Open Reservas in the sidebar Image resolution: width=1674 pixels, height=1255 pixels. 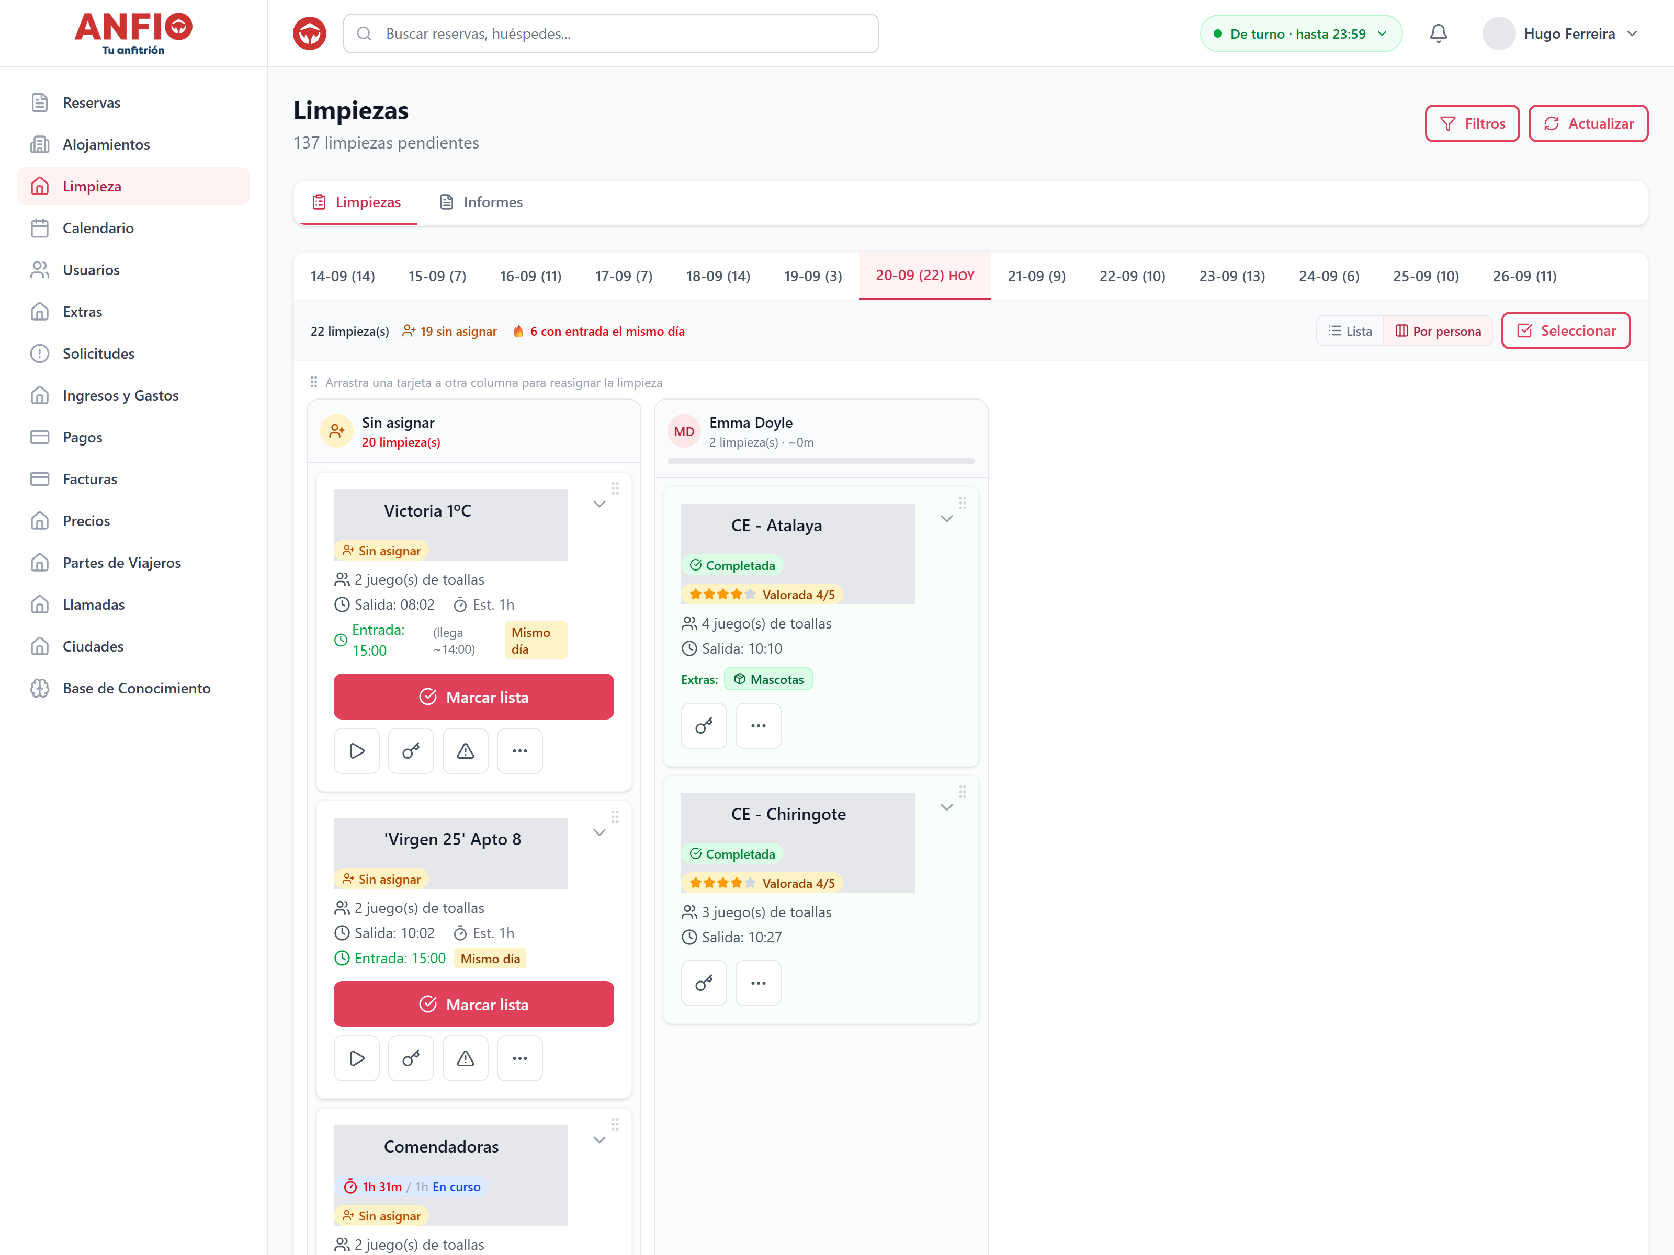point(133,102)
